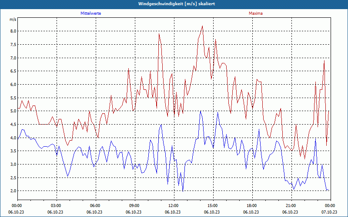This screenshot has height=217, width=348.
Task: Click the 15:00 time axis label
Action: 213,206
